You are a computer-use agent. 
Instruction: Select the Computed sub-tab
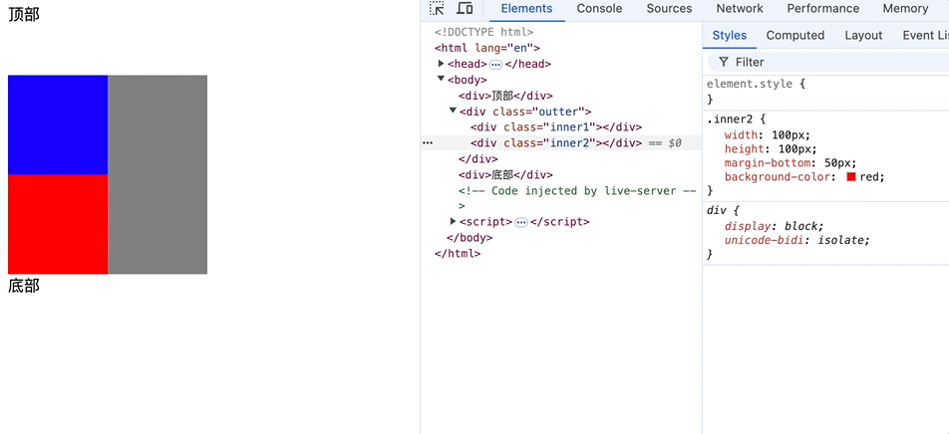pos(795,35)
